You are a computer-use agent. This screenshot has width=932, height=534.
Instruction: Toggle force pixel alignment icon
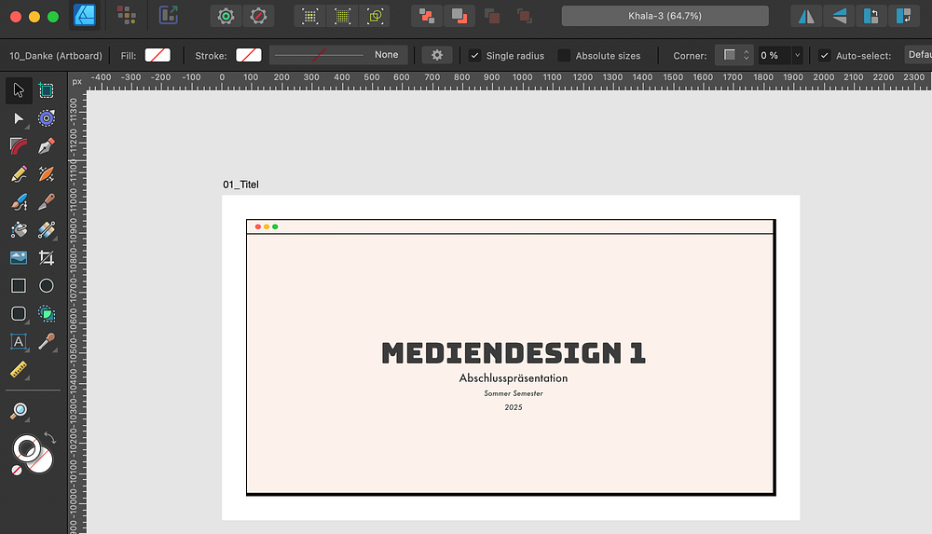(309, 16)
